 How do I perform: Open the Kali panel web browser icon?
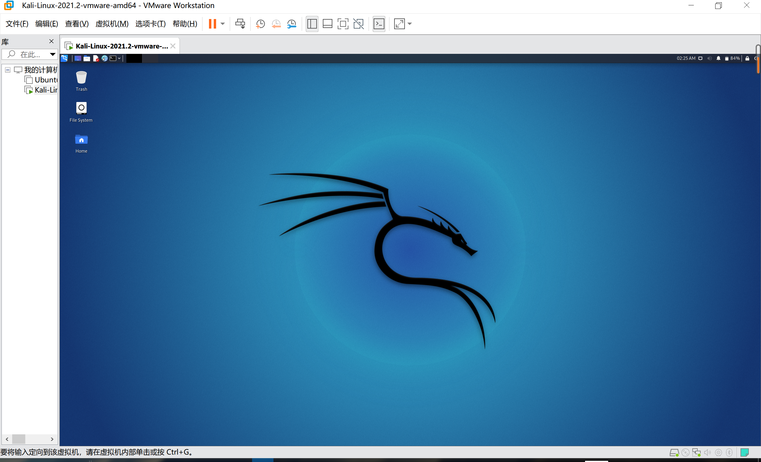click(104, 58)
